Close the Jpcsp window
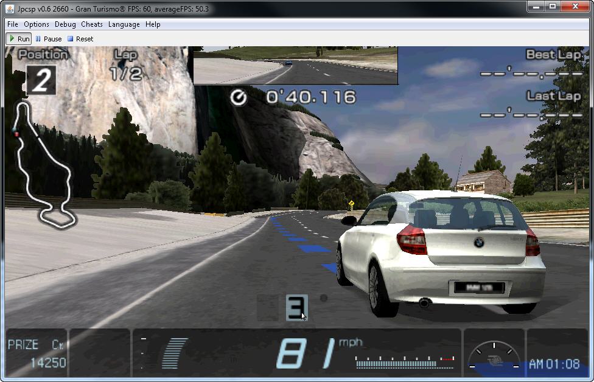 pyautogui.click(x=576, y=7)
